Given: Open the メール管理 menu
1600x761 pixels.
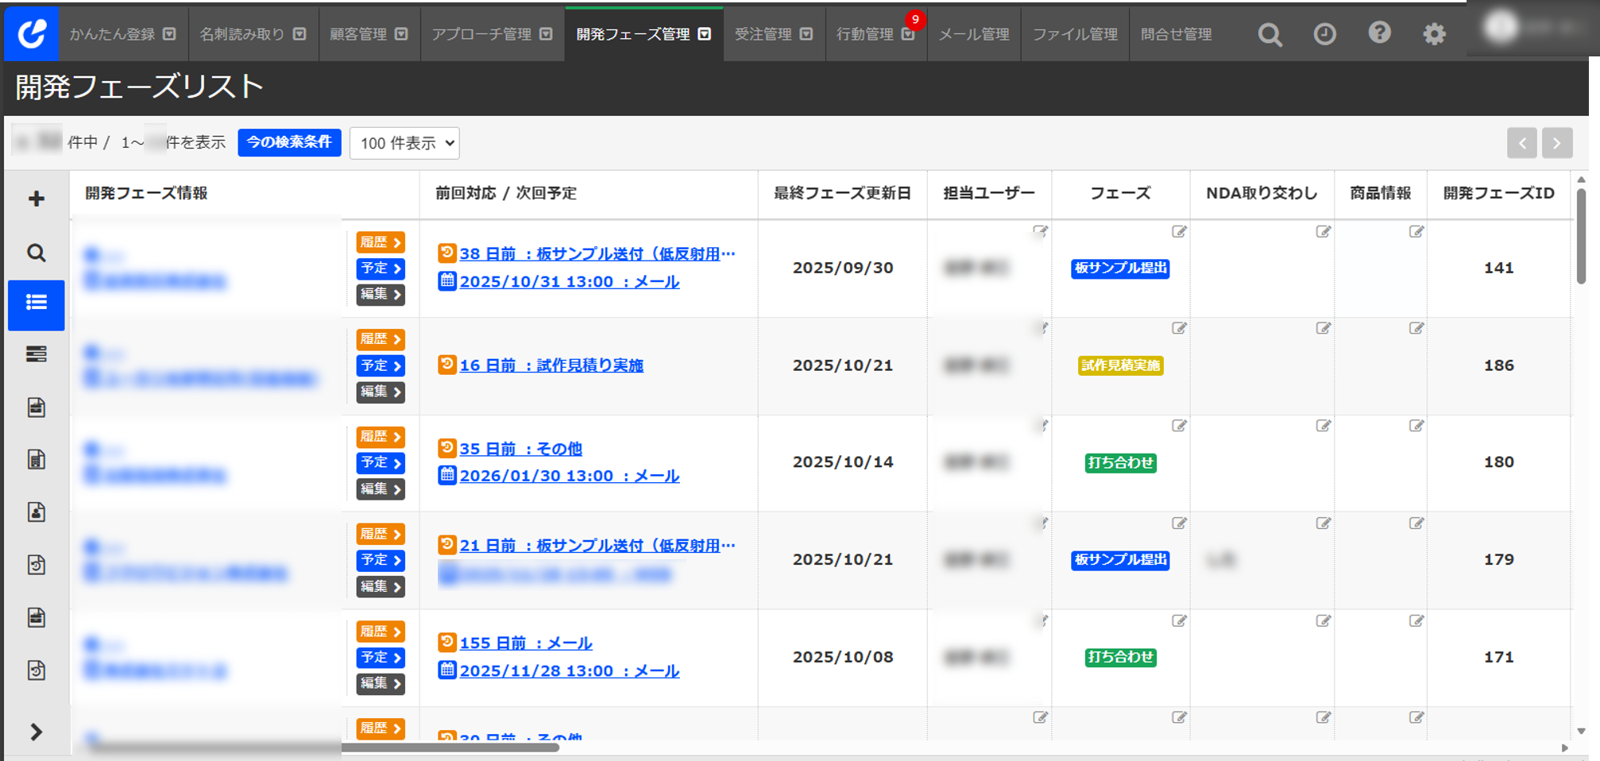Looking at the screenshot, I should point(974,34).
